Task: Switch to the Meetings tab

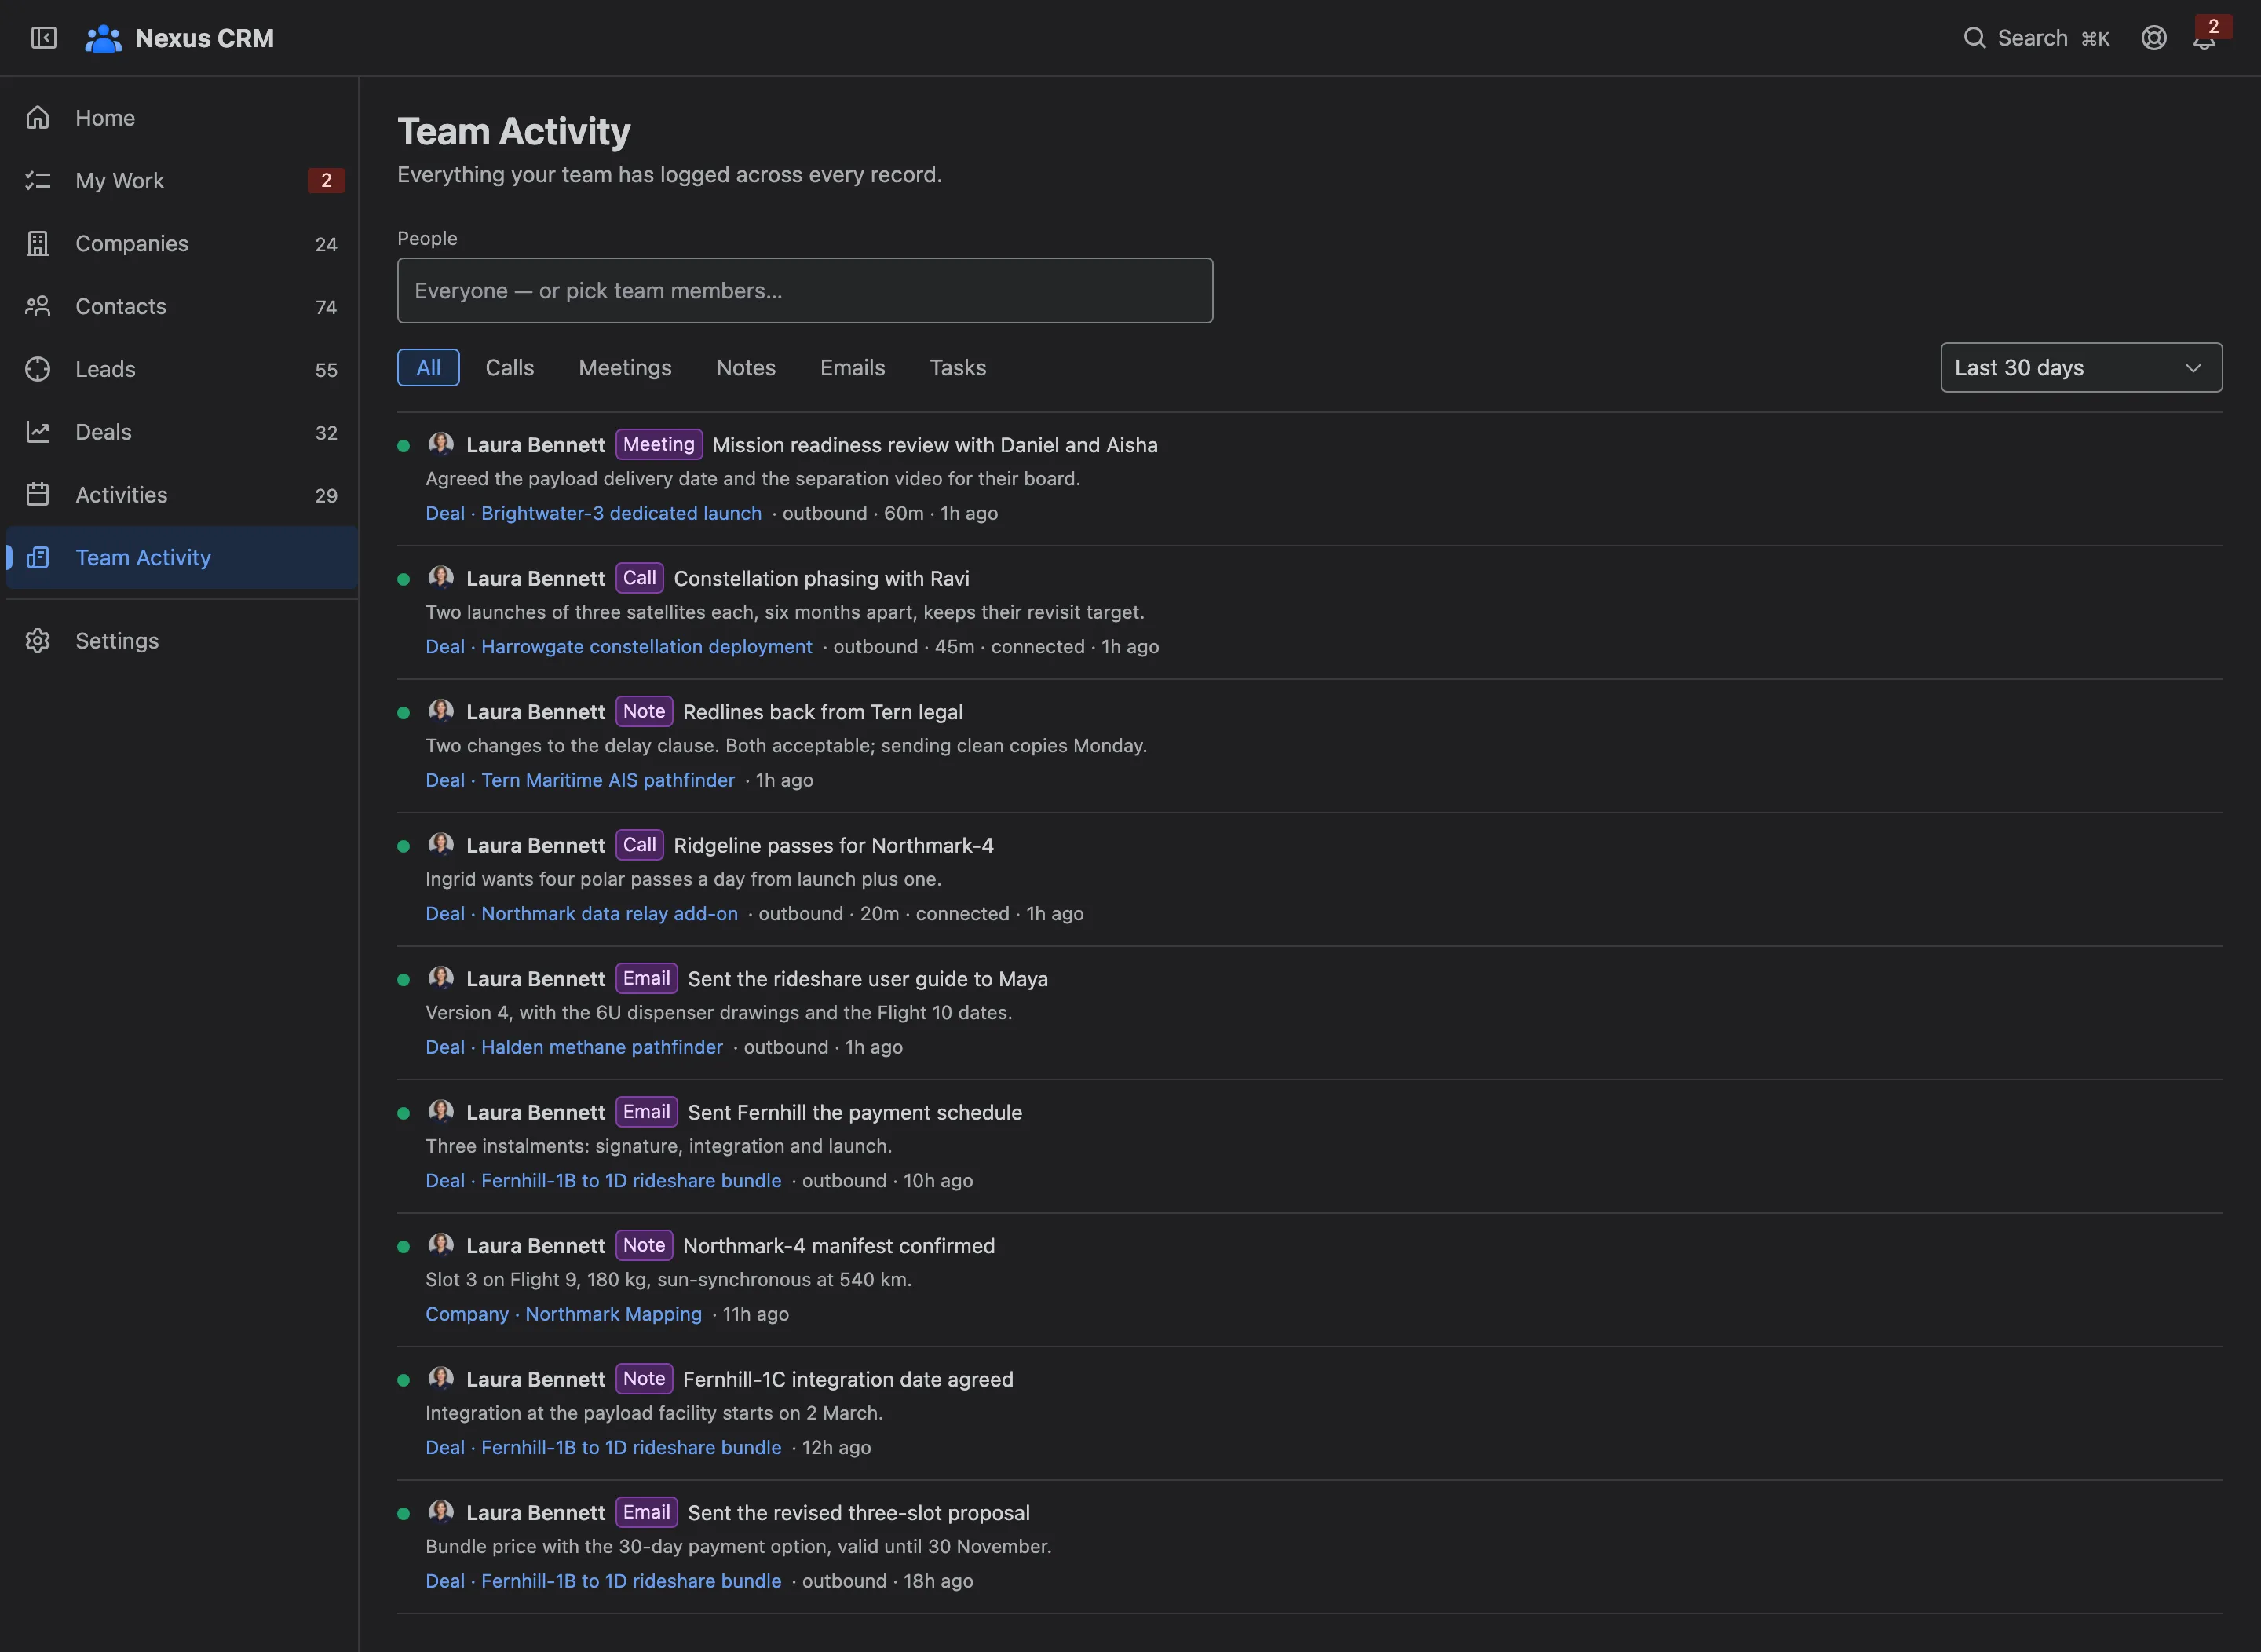Action: tap(625, 368)
